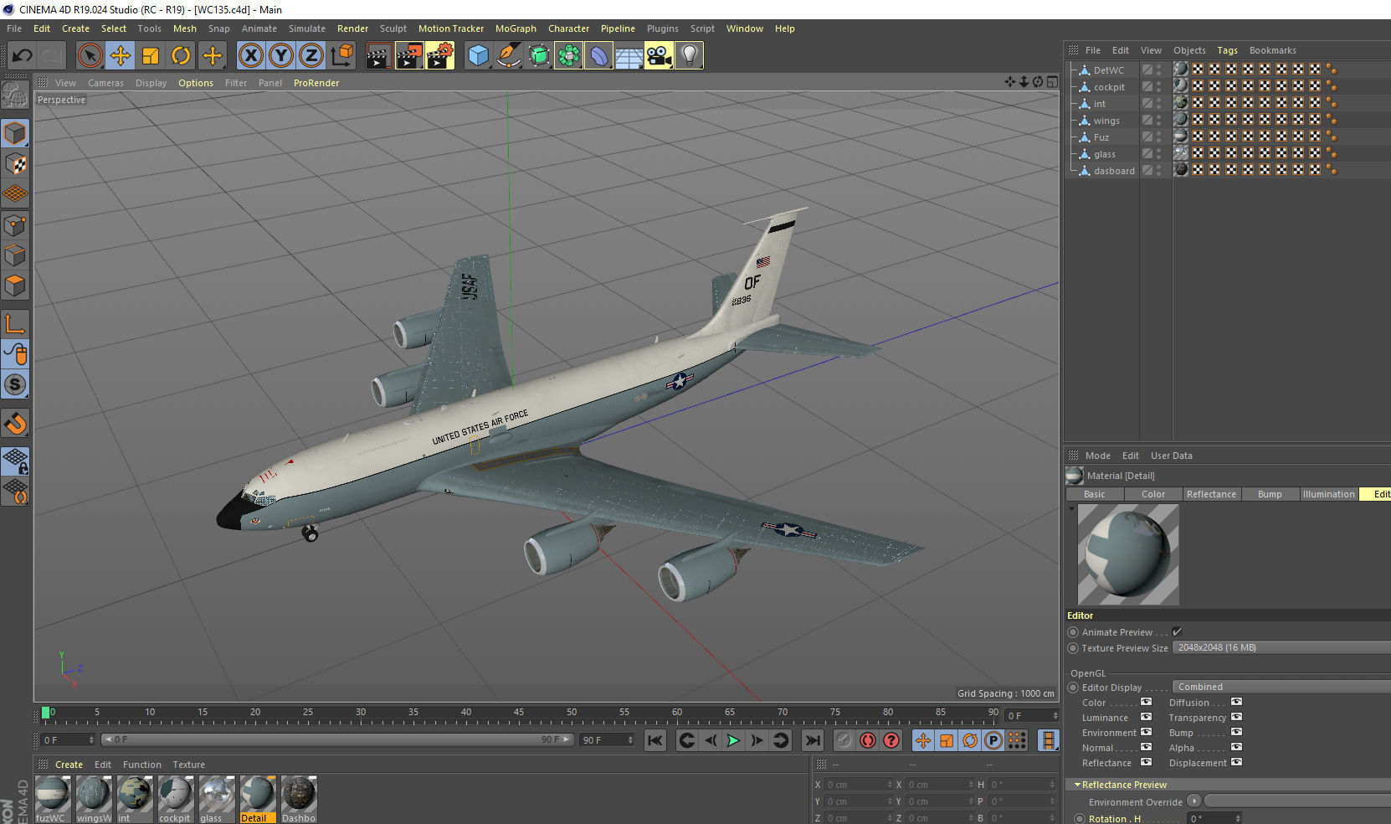This screenshot has width=1391, height=824.
Task: Add a Floor environment object
Action: pyautogui.click(x=629, y=56)
